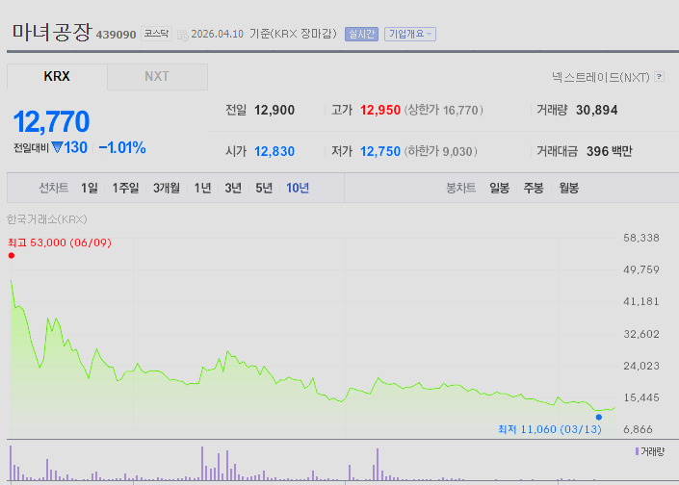The width and height of the screenshot is (679, 485).
Task: Open the 주봉 weekly candlestick chart
Action: pyautogui.click(x=534, y=188)
